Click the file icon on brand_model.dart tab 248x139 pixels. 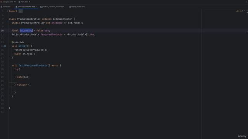point(70,7)
